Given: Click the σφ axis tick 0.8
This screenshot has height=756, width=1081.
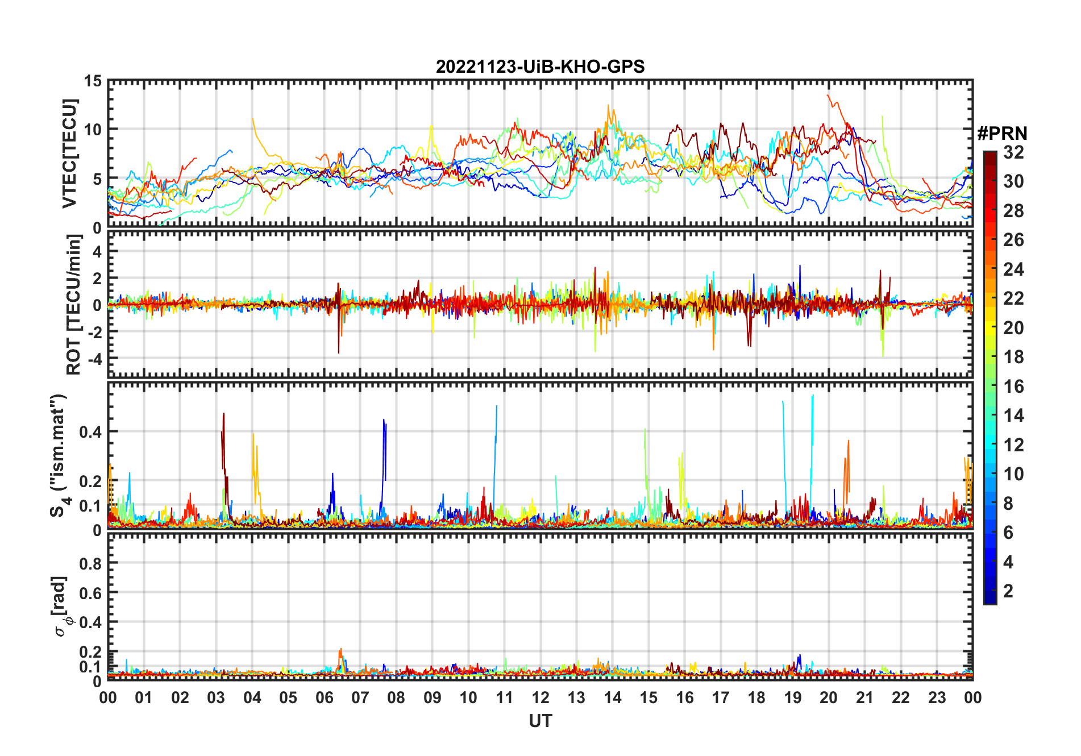Looking at the screenshot, I should pos(91,564).
